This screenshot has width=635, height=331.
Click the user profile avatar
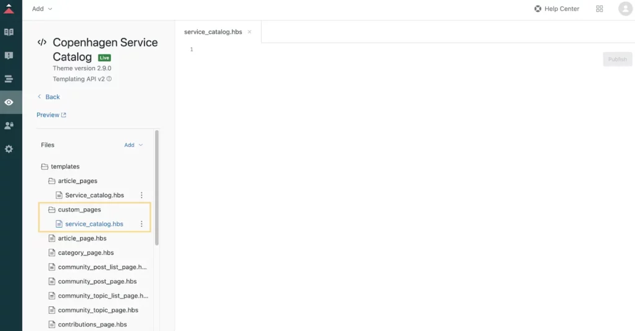pos(624,9)
